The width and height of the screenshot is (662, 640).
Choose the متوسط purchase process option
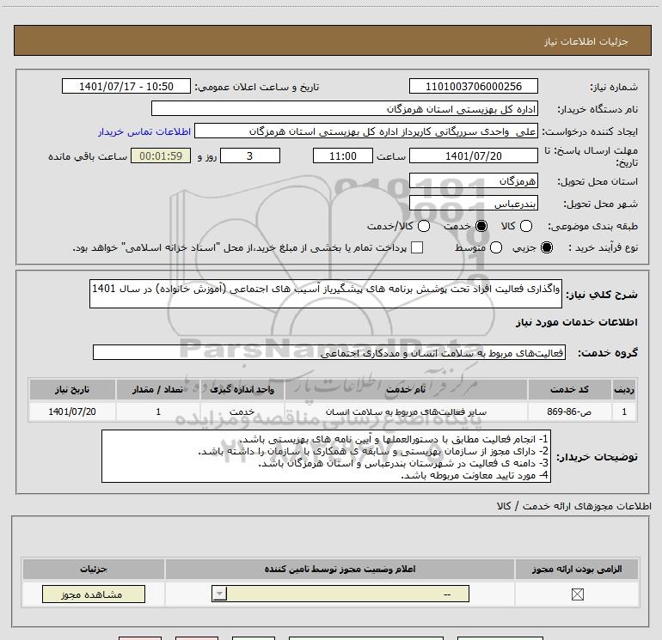coord(496,247)
